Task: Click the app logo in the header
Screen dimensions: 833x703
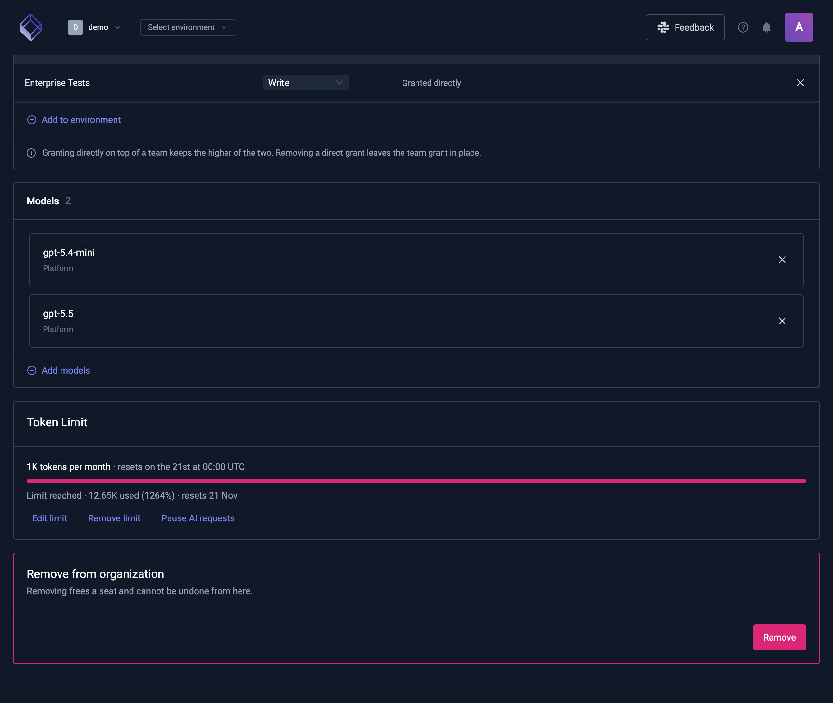Action: [x=31, y=27]
